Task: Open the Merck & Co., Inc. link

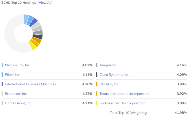Action: [x=18, y=65]
